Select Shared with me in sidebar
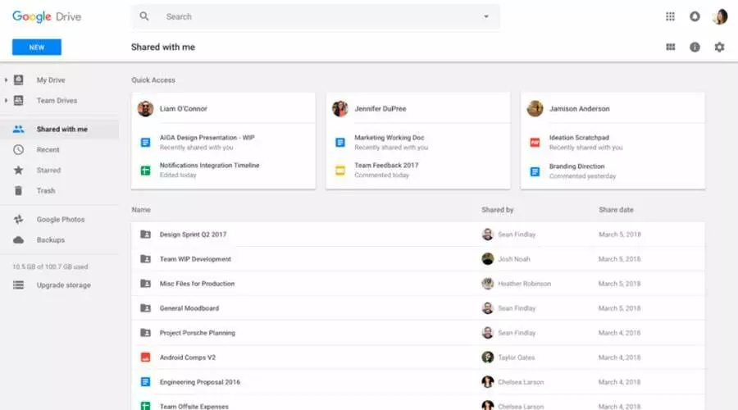The image size is (738, 410). (59, 129)
